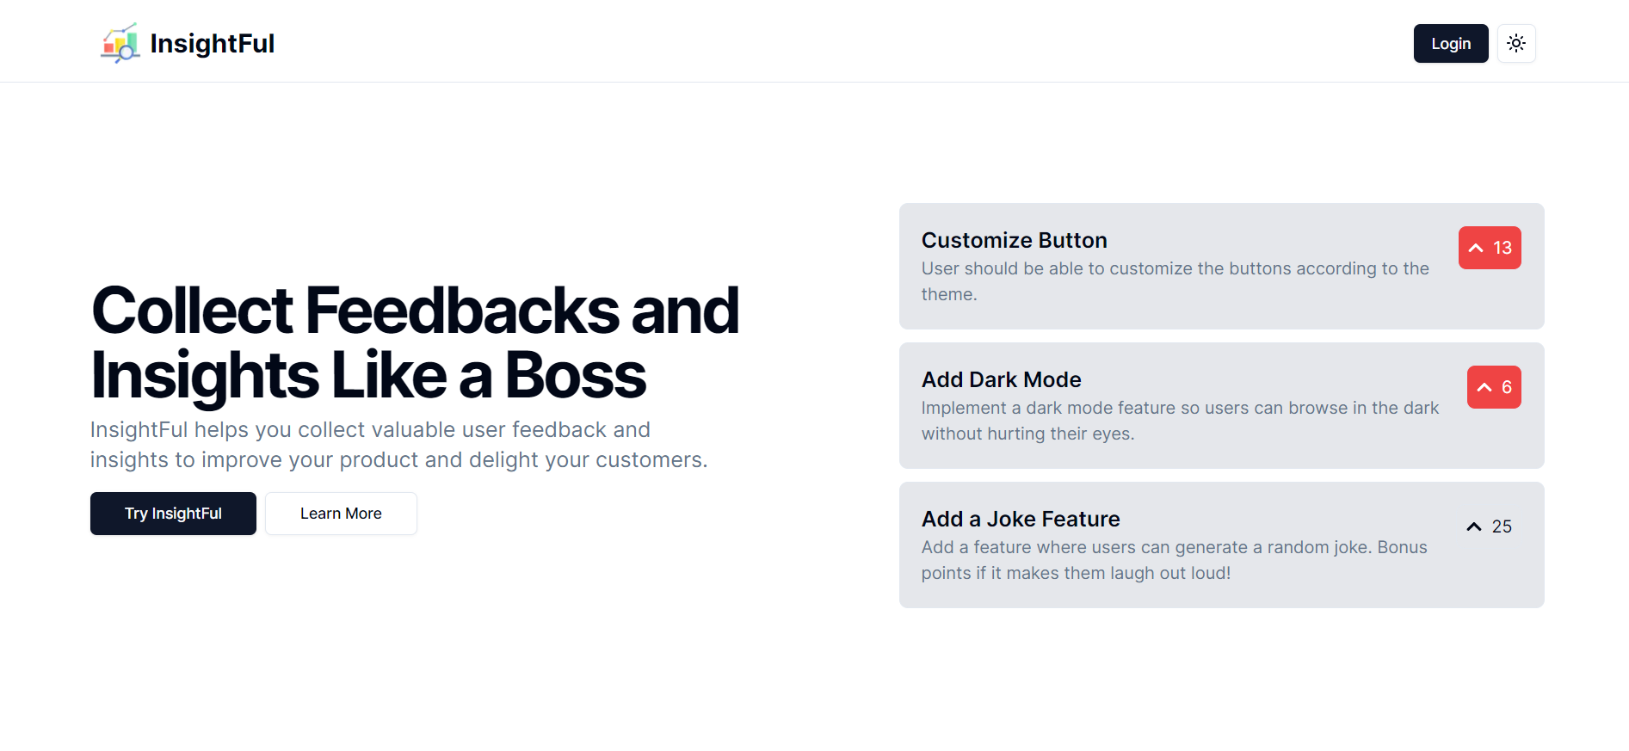Click the Try InsightFul button

(173, 514)
